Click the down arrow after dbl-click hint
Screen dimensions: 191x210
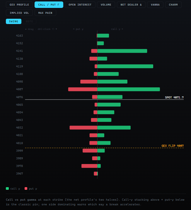click(56, 29)
